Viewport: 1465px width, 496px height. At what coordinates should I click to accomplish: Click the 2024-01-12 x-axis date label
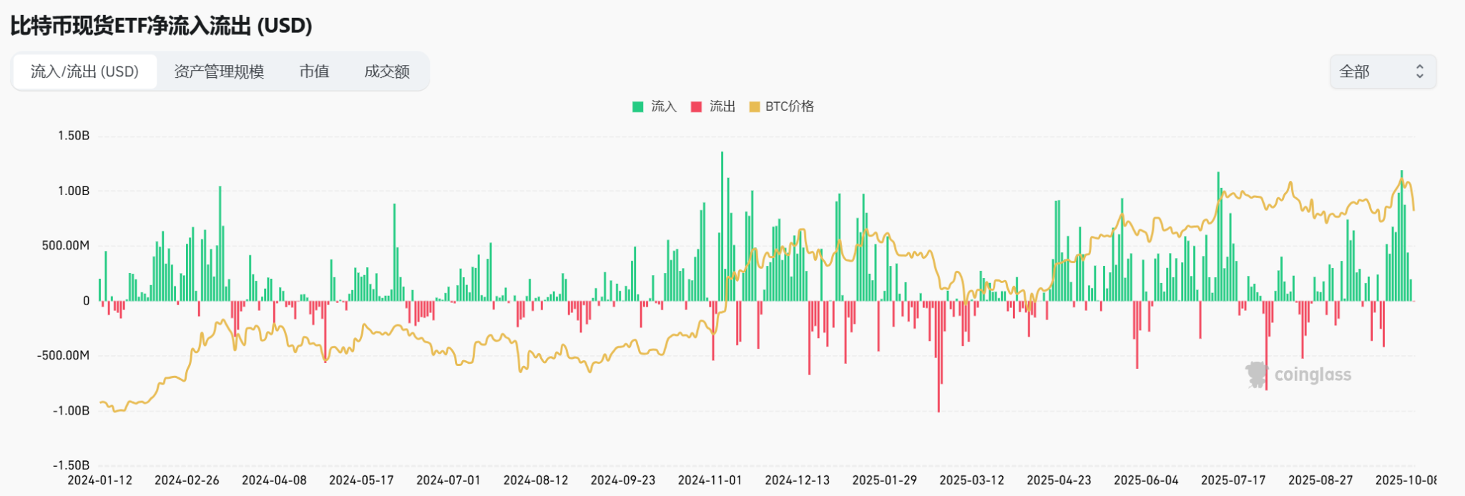click(x=100, y=480)
